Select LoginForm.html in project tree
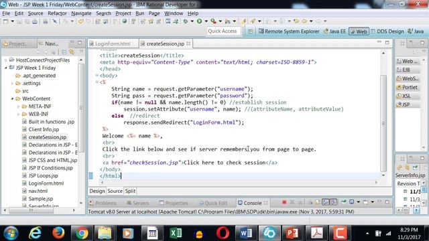 coord(46,183)
